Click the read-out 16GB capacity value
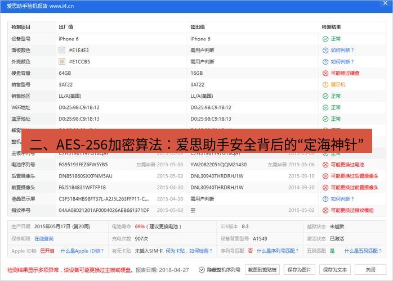This screenshot has height=281, width=393. point(196,73)
